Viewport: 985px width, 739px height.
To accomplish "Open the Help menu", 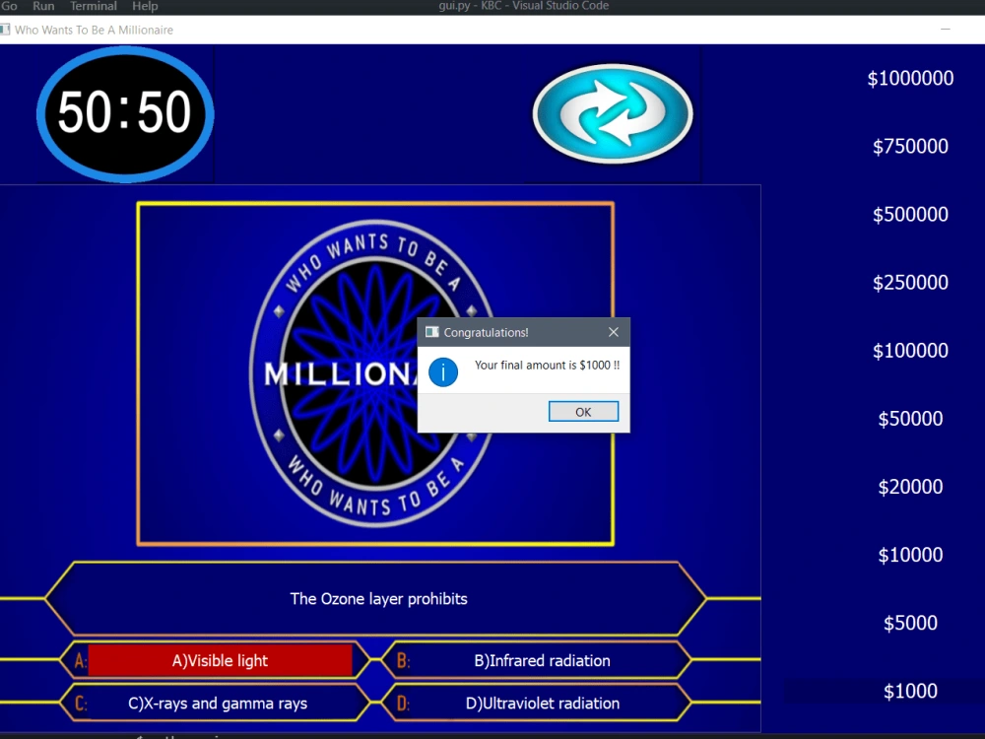I will click(x=144, y=6).
